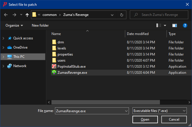The image size is (192, 127).
Task: Click the 'properties' folder name
Action: [65, 54]
